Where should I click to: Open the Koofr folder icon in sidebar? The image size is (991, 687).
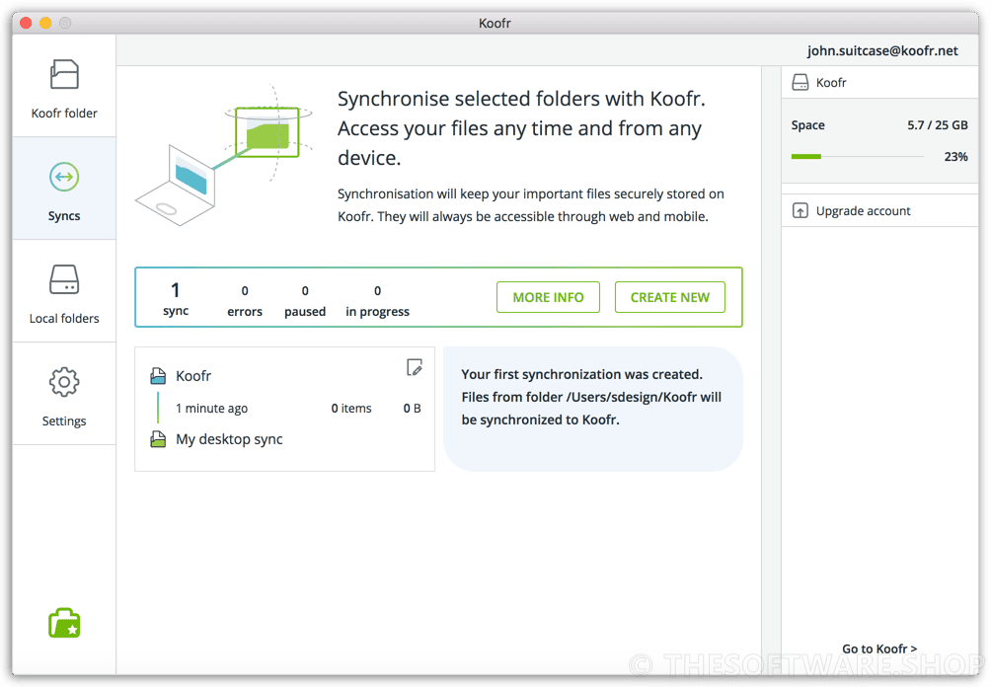coord(64,75)
